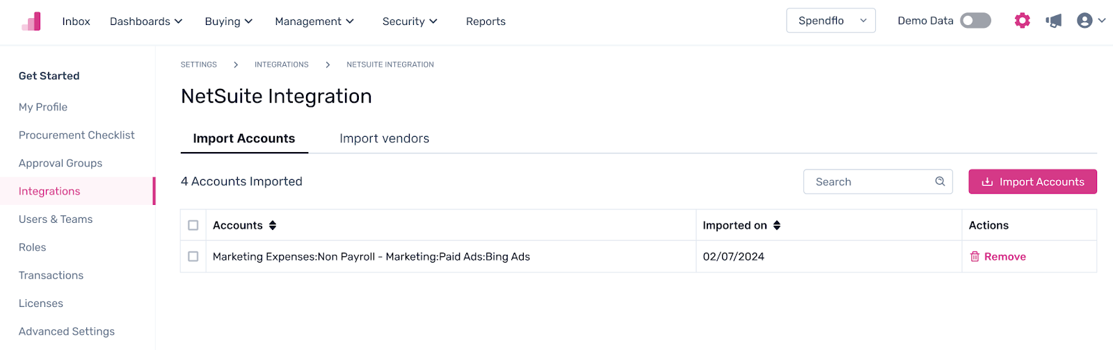This screenshot has width=1113, height=350.
Task: Open Inbox in the top navigation
Action: pyautogui.click(x=76, y=22)
